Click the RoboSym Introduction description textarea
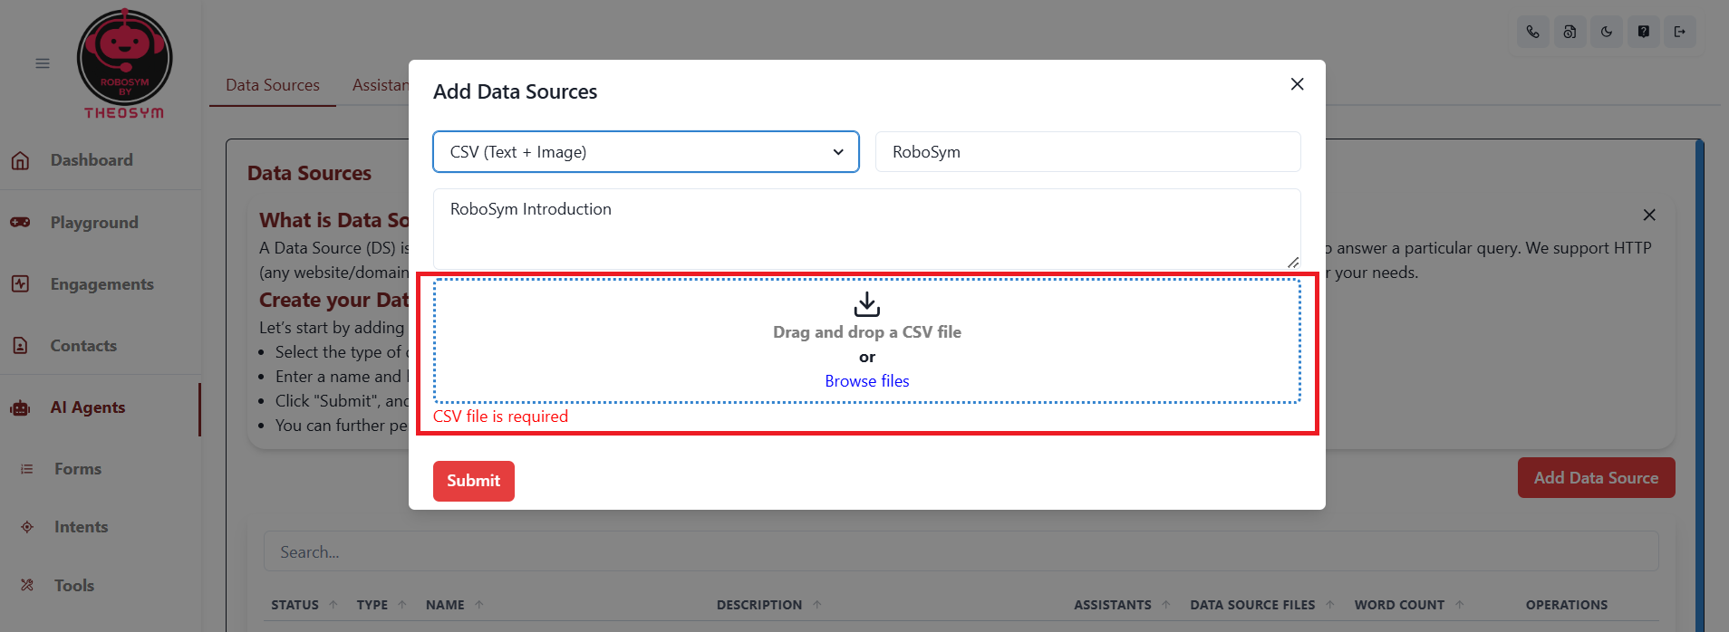Image resolution: width=1729 pixels, height=632 pixels. 867,228
